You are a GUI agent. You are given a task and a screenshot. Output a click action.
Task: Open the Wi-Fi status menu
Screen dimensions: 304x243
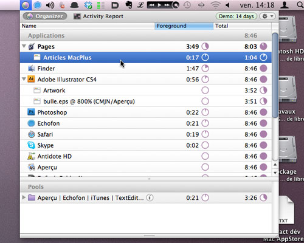(x=215, y=5)
